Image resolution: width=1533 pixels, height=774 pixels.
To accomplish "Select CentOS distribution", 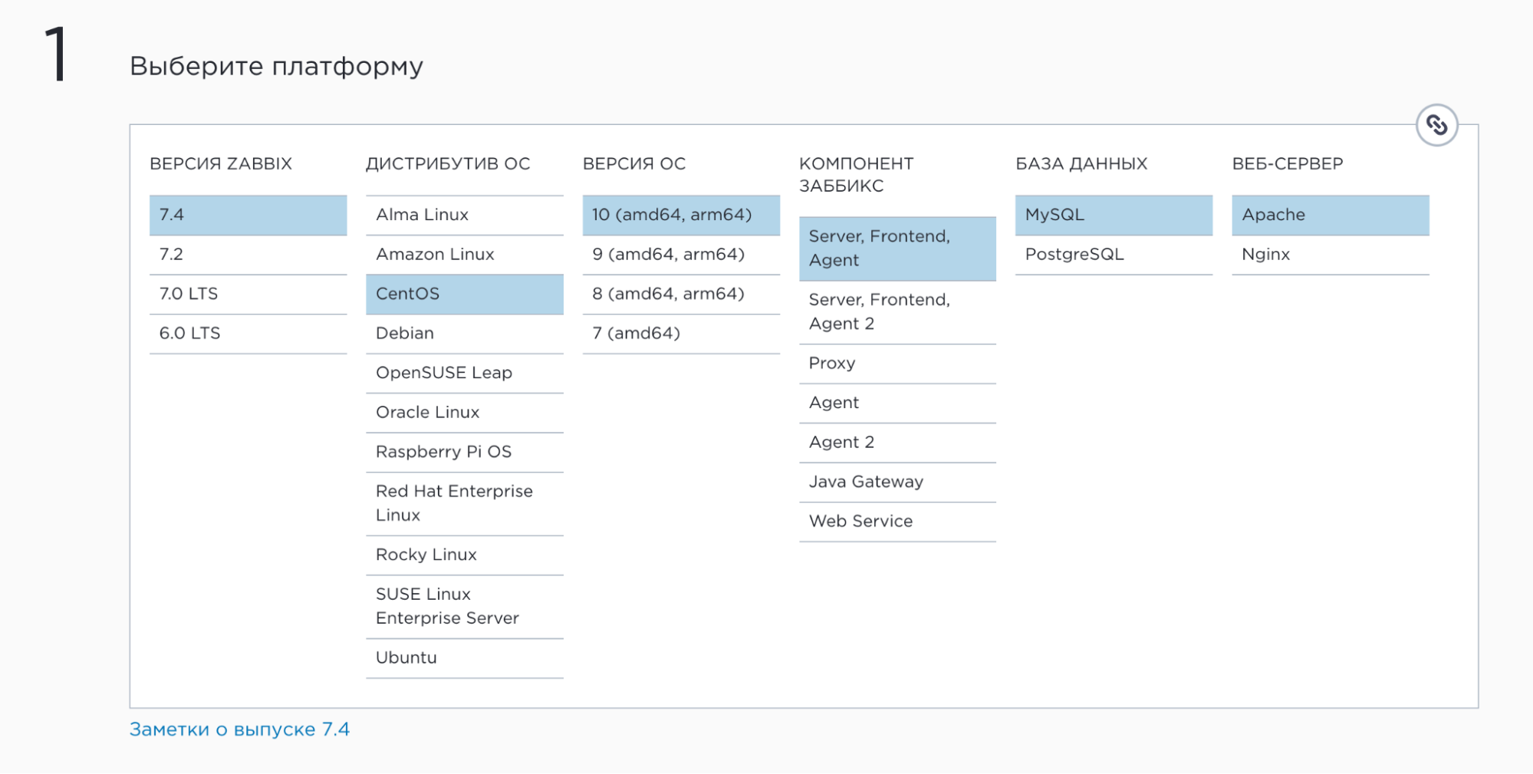I will 465,294.
